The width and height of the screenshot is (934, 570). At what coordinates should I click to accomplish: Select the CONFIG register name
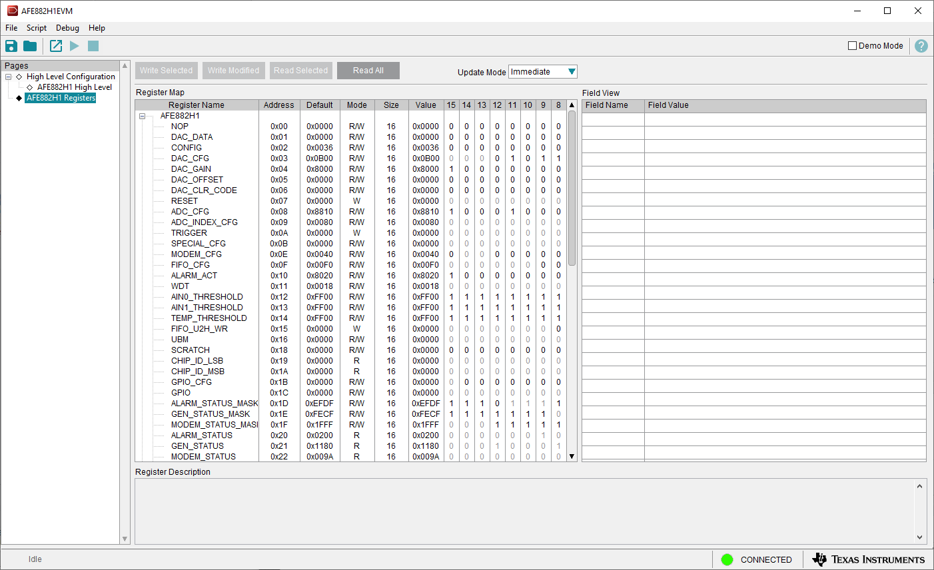tap(187, 148)
